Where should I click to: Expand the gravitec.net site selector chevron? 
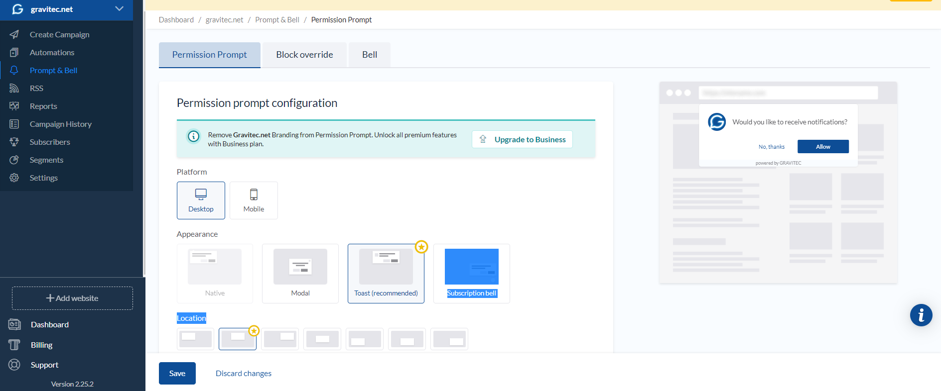point(119,8)
